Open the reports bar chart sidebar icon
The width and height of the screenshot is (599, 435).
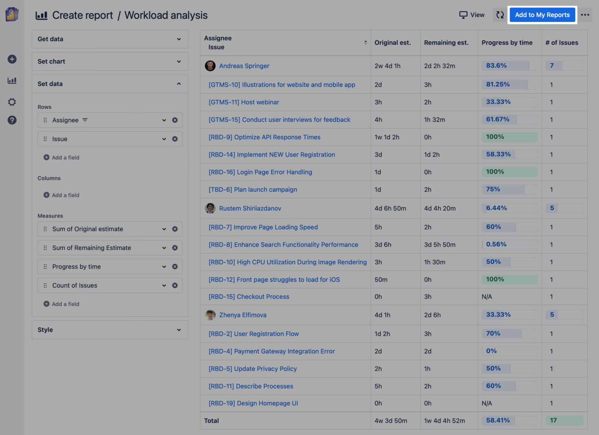tap(12, 80)
